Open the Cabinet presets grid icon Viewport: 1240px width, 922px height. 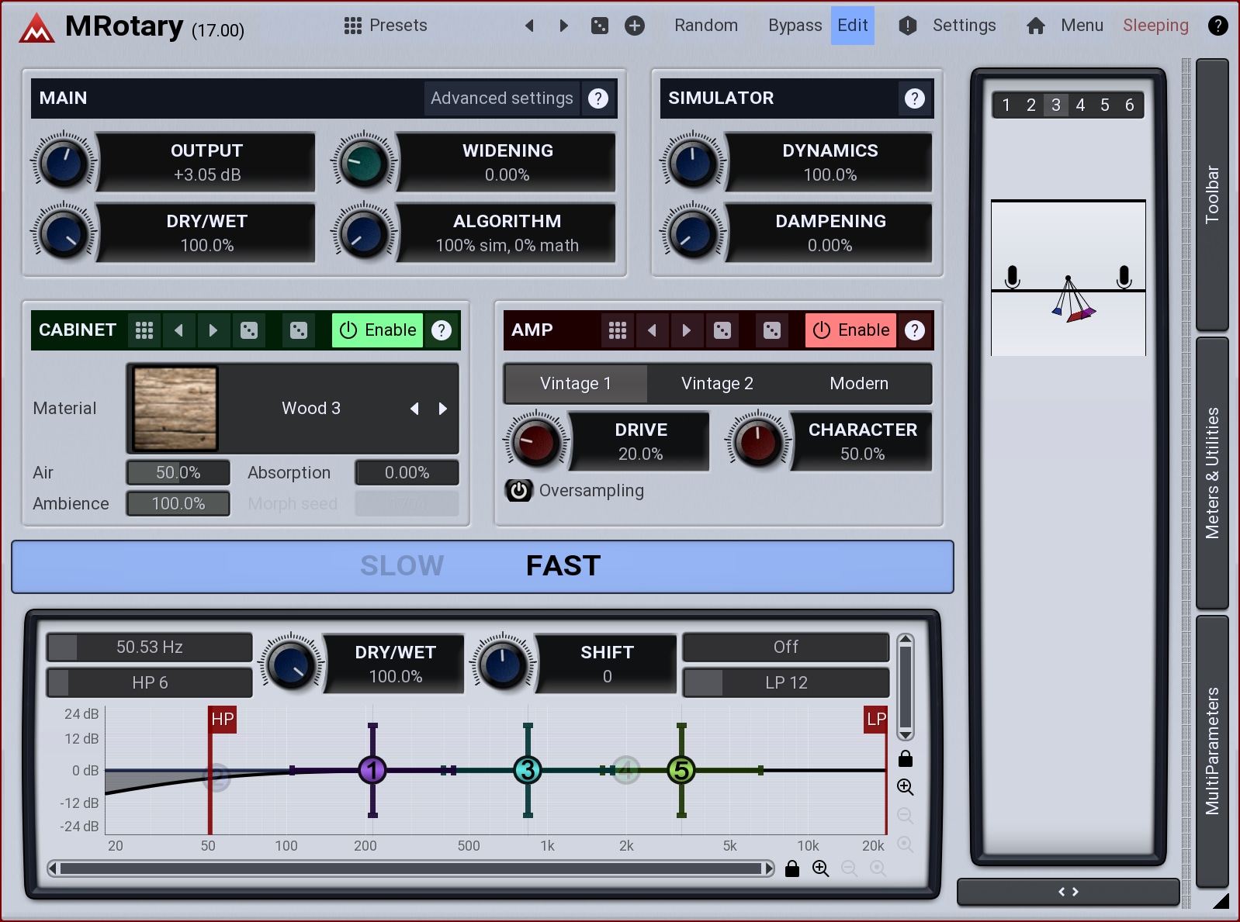(144, 330)
